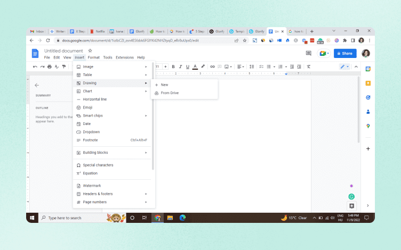The image size is (401, 250).
Task: Expand the Smart chips submenu
Action: (x=113, y=116)
